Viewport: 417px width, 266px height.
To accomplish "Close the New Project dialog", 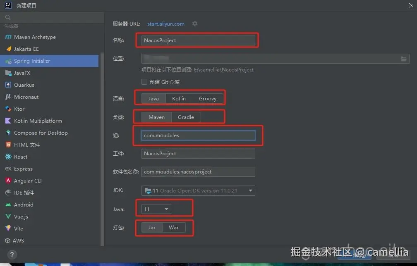I will click(411, 5).
